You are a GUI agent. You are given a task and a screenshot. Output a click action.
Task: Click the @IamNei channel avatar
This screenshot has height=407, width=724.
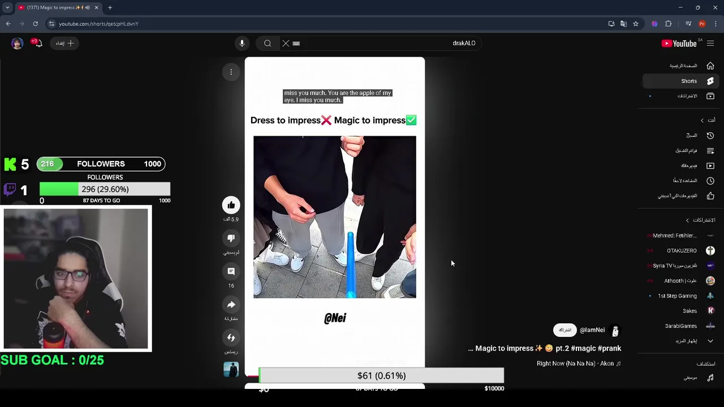point(615,330)
